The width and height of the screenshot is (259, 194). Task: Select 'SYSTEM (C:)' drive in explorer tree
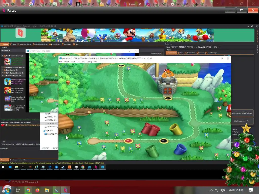point(51,117)
